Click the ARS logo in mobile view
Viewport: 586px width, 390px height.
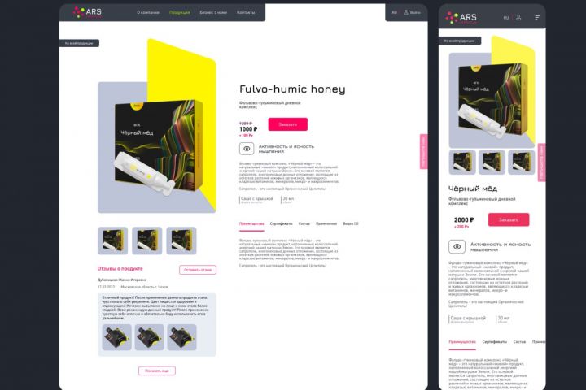[x=461, y=18]
